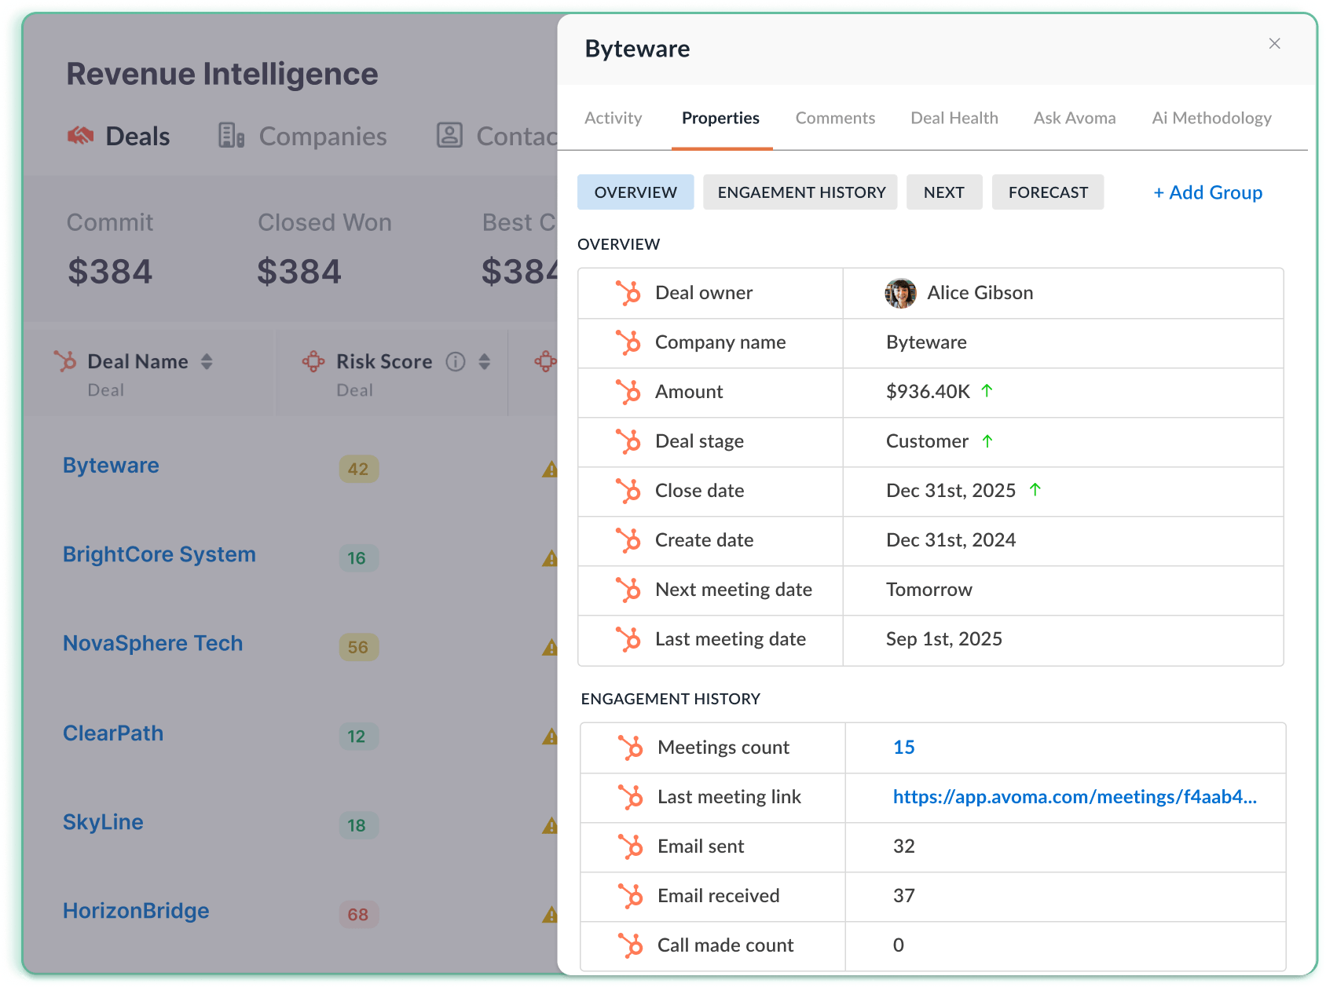Open the Comments tab

click(x=835, y=118)
